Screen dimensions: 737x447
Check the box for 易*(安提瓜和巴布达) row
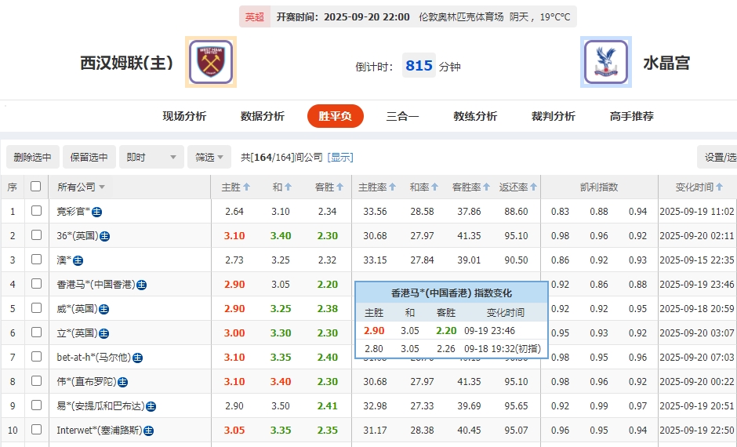(x=36, y=405)
